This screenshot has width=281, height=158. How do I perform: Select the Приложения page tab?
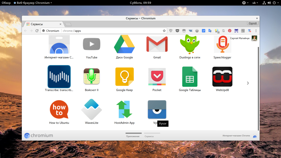133,136
